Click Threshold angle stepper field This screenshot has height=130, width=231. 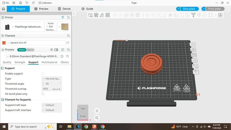tap(52, 84)
